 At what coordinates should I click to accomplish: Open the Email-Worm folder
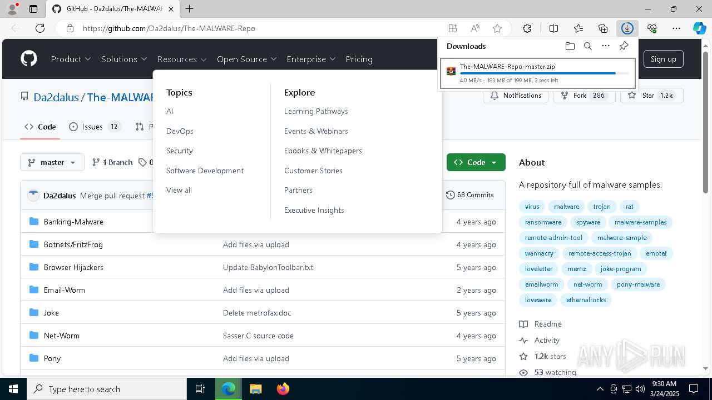click(65, 290)
